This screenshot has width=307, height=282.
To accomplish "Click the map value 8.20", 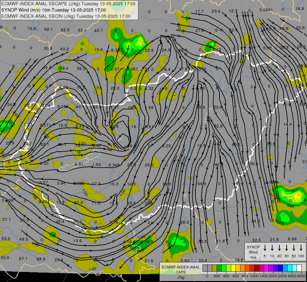I will (x=167, y=146).
